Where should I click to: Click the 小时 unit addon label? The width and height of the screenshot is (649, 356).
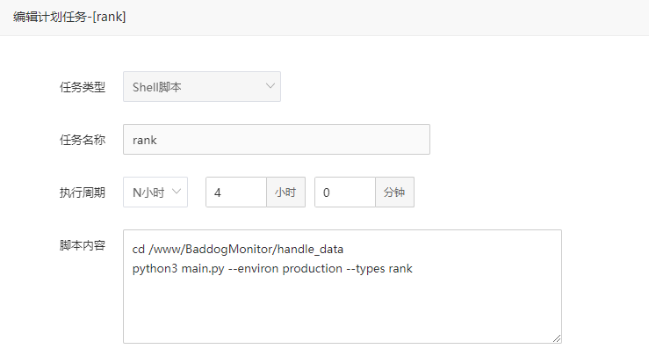pos(285,193)
